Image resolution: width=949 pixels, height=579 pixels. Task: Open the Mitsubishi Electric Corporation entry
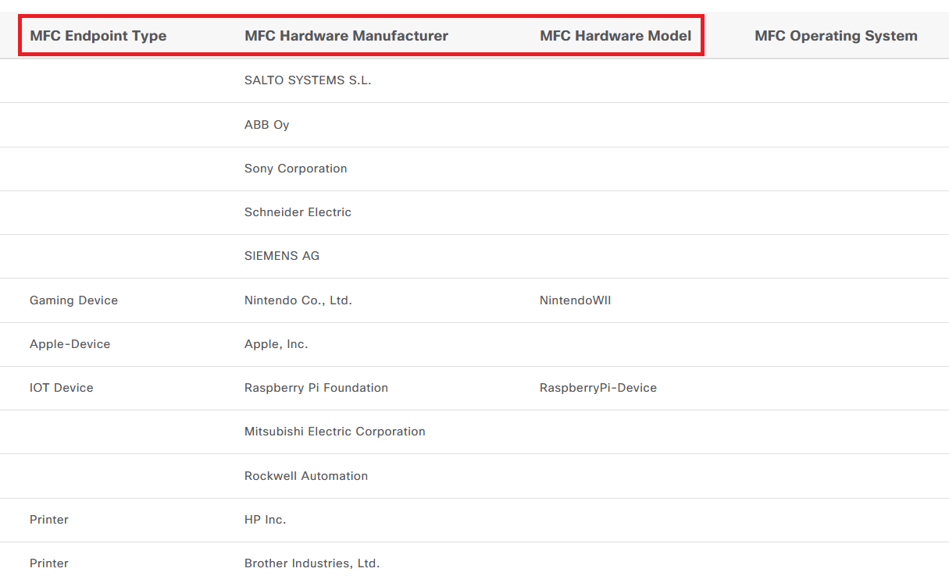pos(334,431)
